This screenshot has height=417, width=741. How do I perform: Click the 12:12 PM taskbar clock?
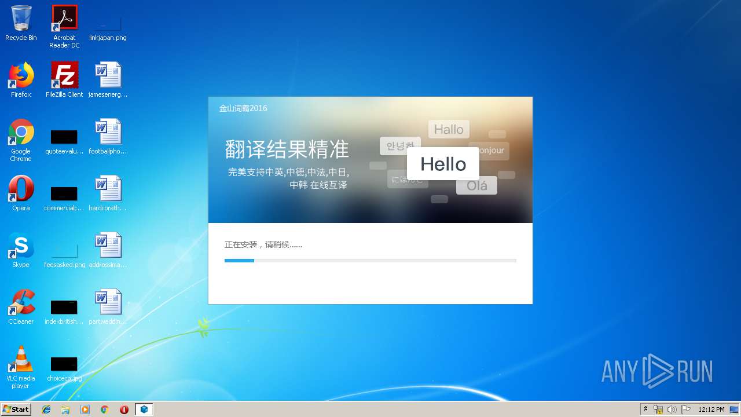point(711,409)
